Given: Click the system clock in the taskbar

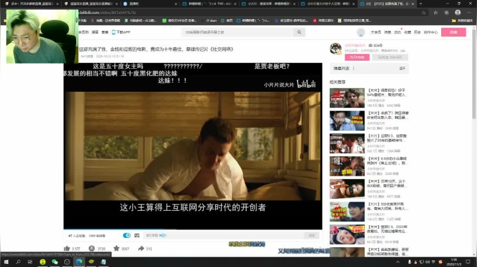Looking at the screenshot, I should pyautogui.click(x=454, y=262).
